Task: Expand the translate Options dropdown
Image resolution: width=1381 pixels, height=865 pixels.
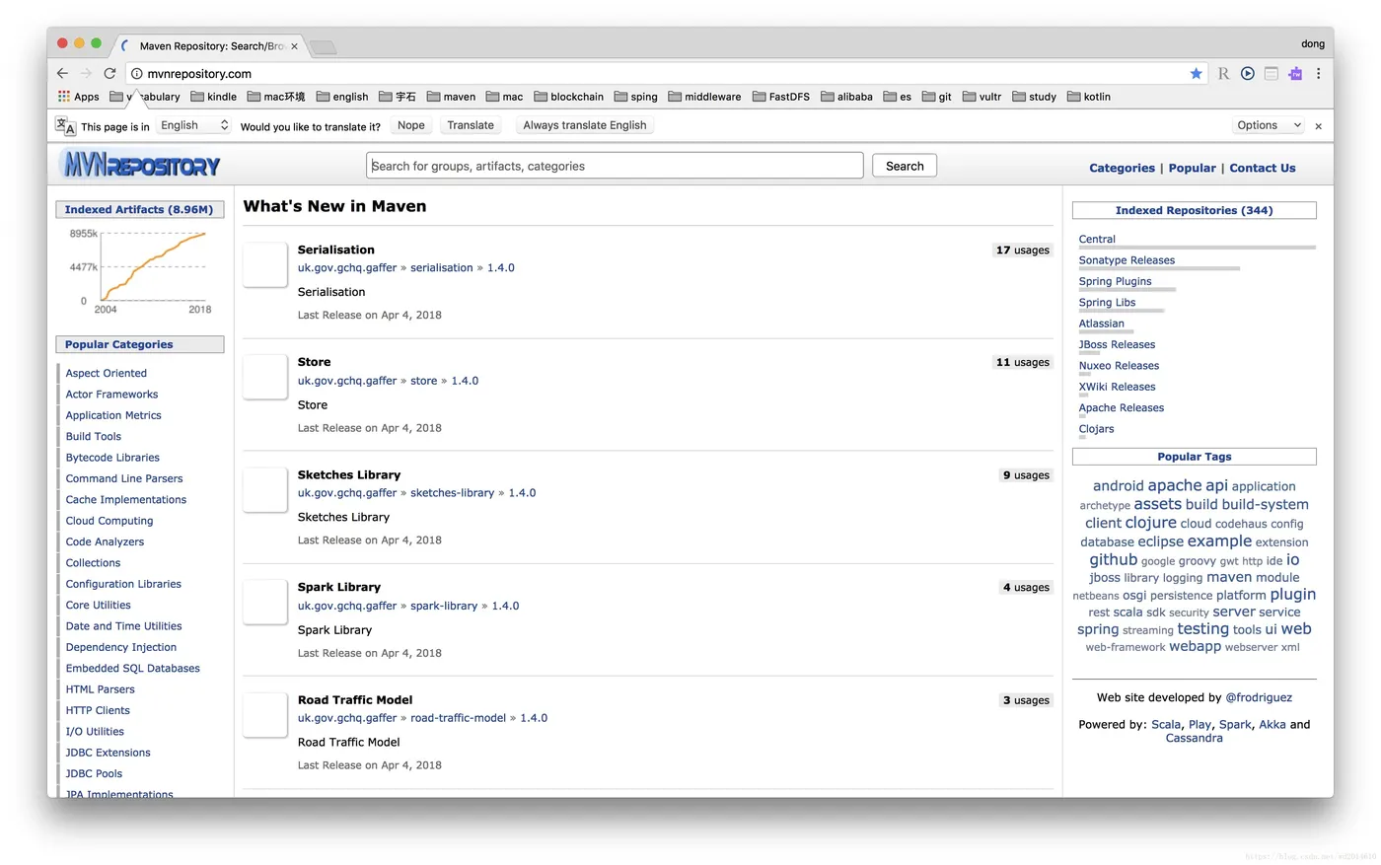Action: tap(1269, 125)
